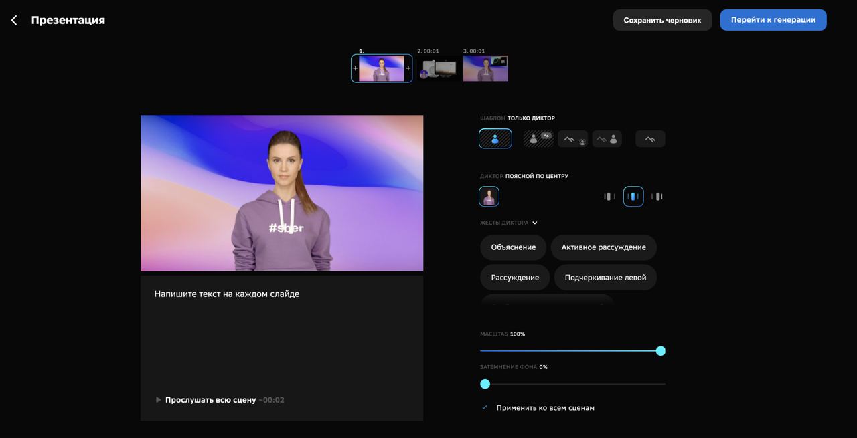Set speaker position to center alignment
The height and width of the screenshot is (438, 857).
pyautogui.click(x=633, y=196)
